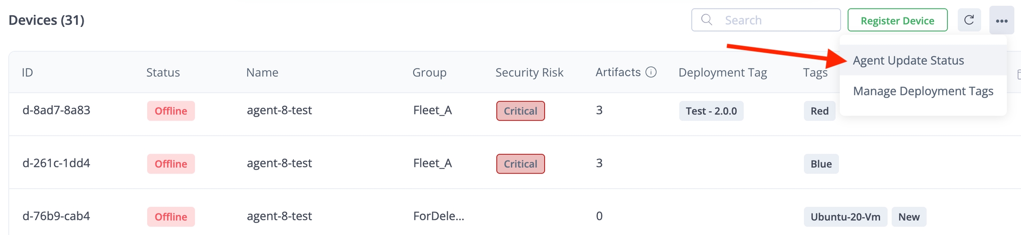Viewport: 1021px width, 235px height.
Task: Click the Test - 2.0.0 deployment tag
Action: (711, 111)
